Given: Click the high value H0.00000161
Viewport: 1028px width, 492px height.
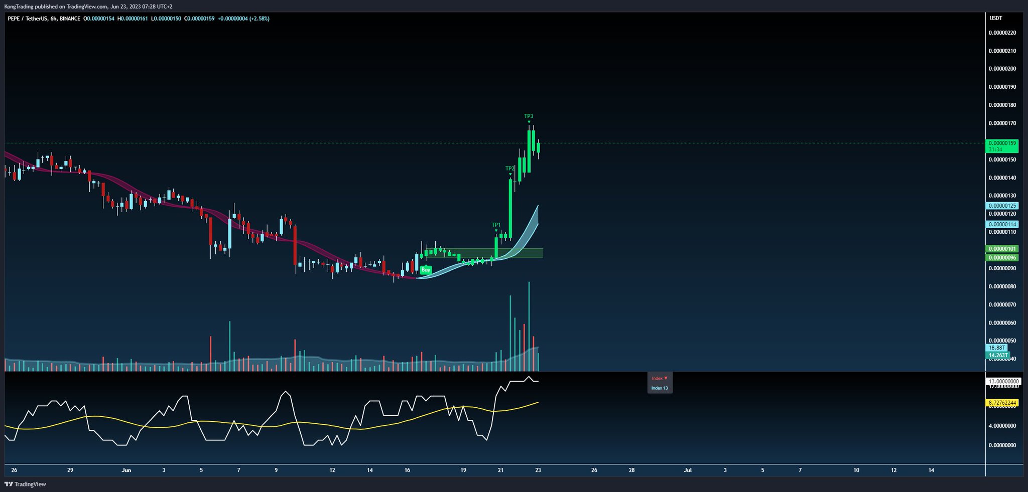Looking at the screenshot, I should [133, 19].
